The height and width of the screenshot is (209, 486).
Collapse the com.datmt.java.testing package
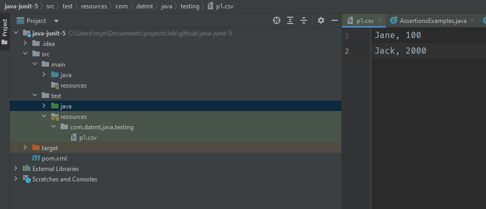(x=54, y=127)
